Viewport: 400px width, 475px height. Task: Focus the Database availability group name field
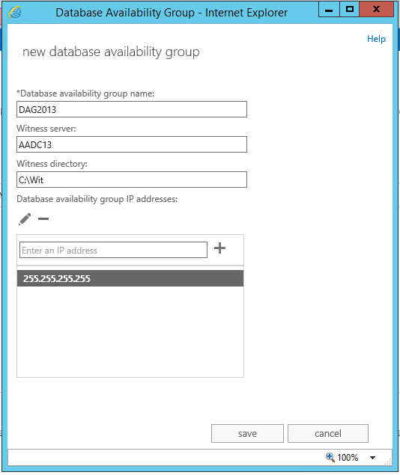(x=132, y=109)
